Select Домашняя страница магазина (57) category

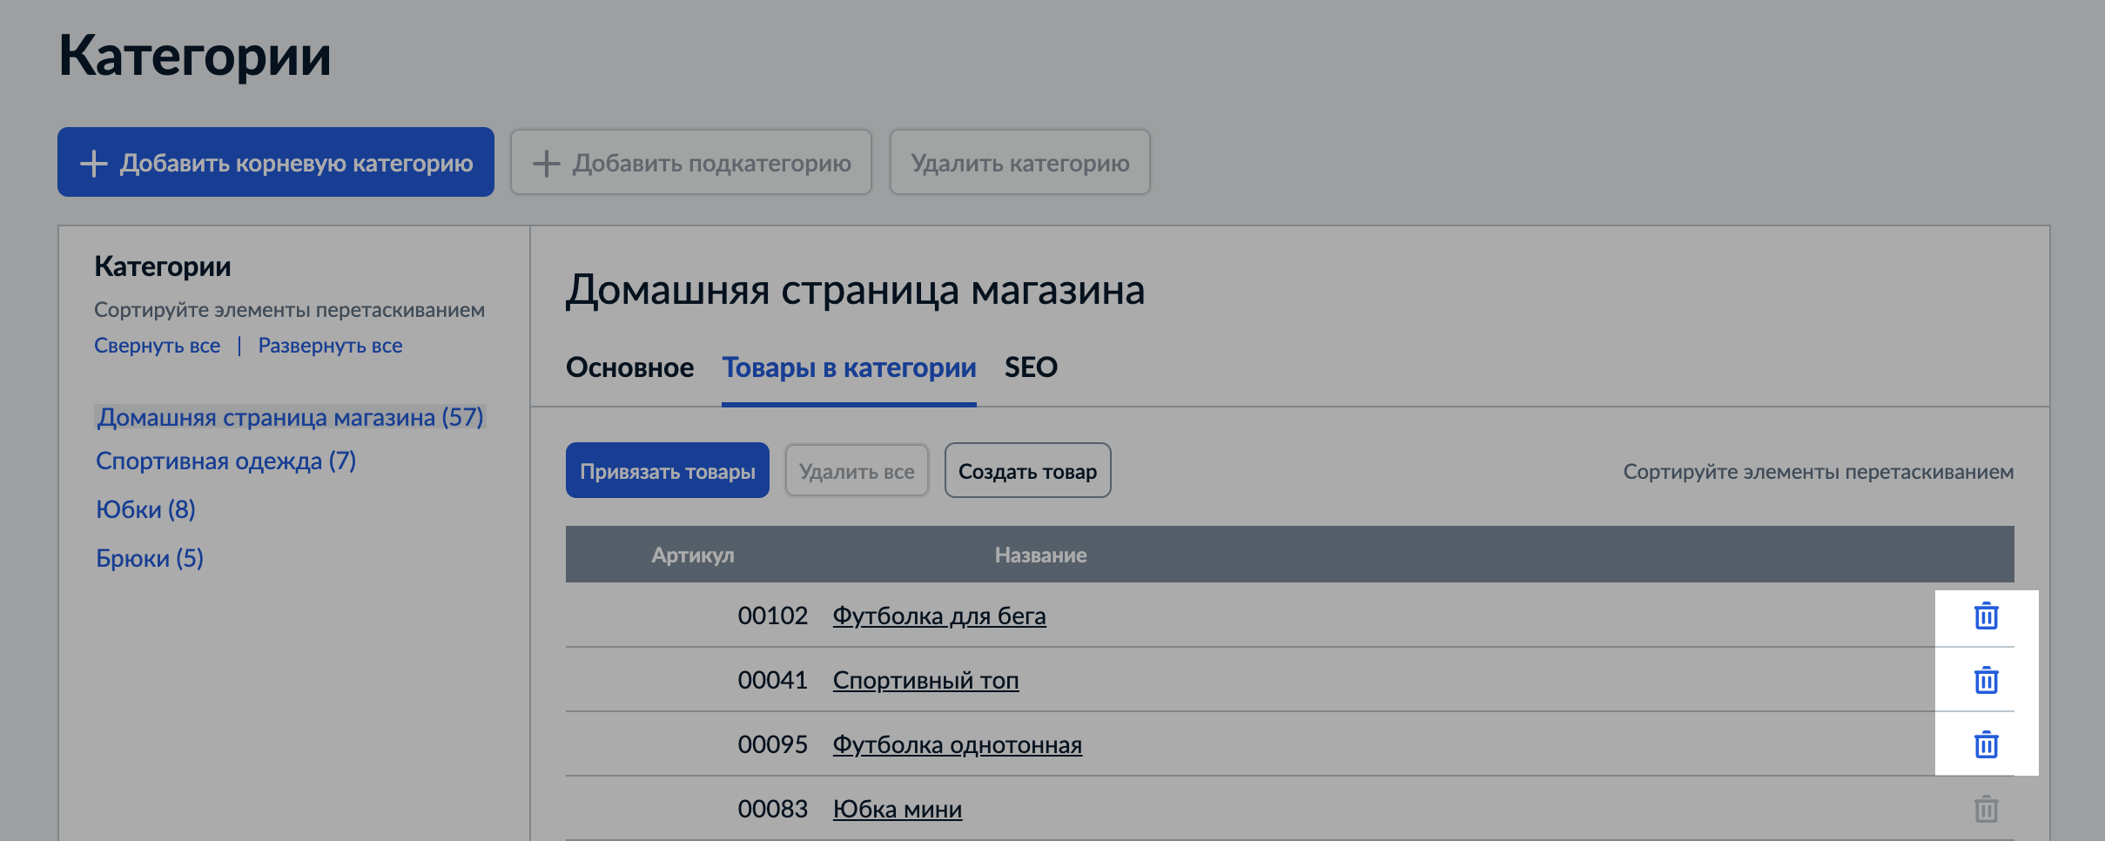[x=290, y=417]
